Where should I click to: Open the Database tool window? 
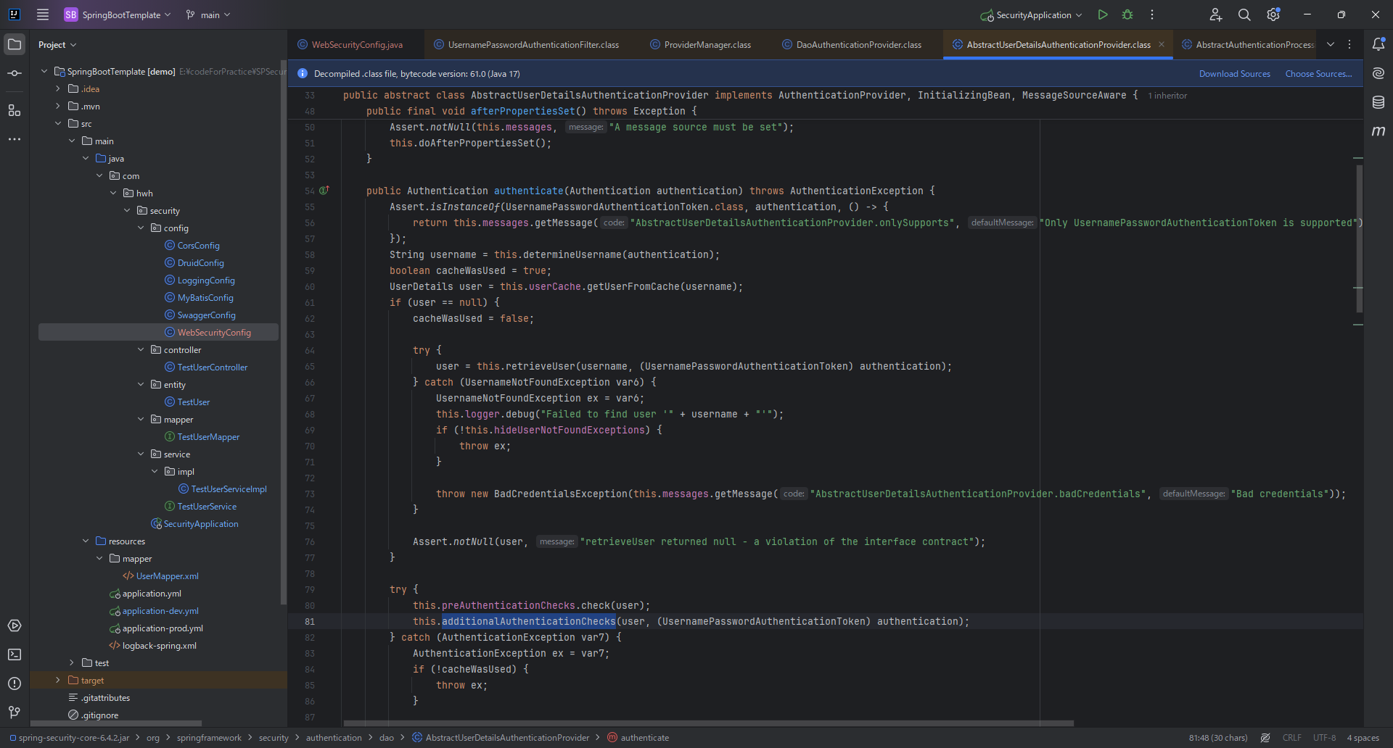(1378, 102)
